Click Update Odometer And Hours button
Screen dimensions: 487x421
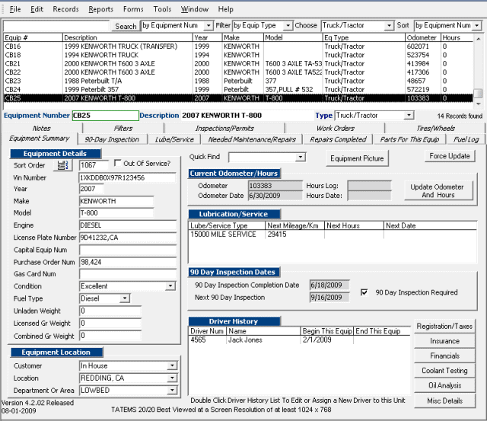click(x=438, y=191)
